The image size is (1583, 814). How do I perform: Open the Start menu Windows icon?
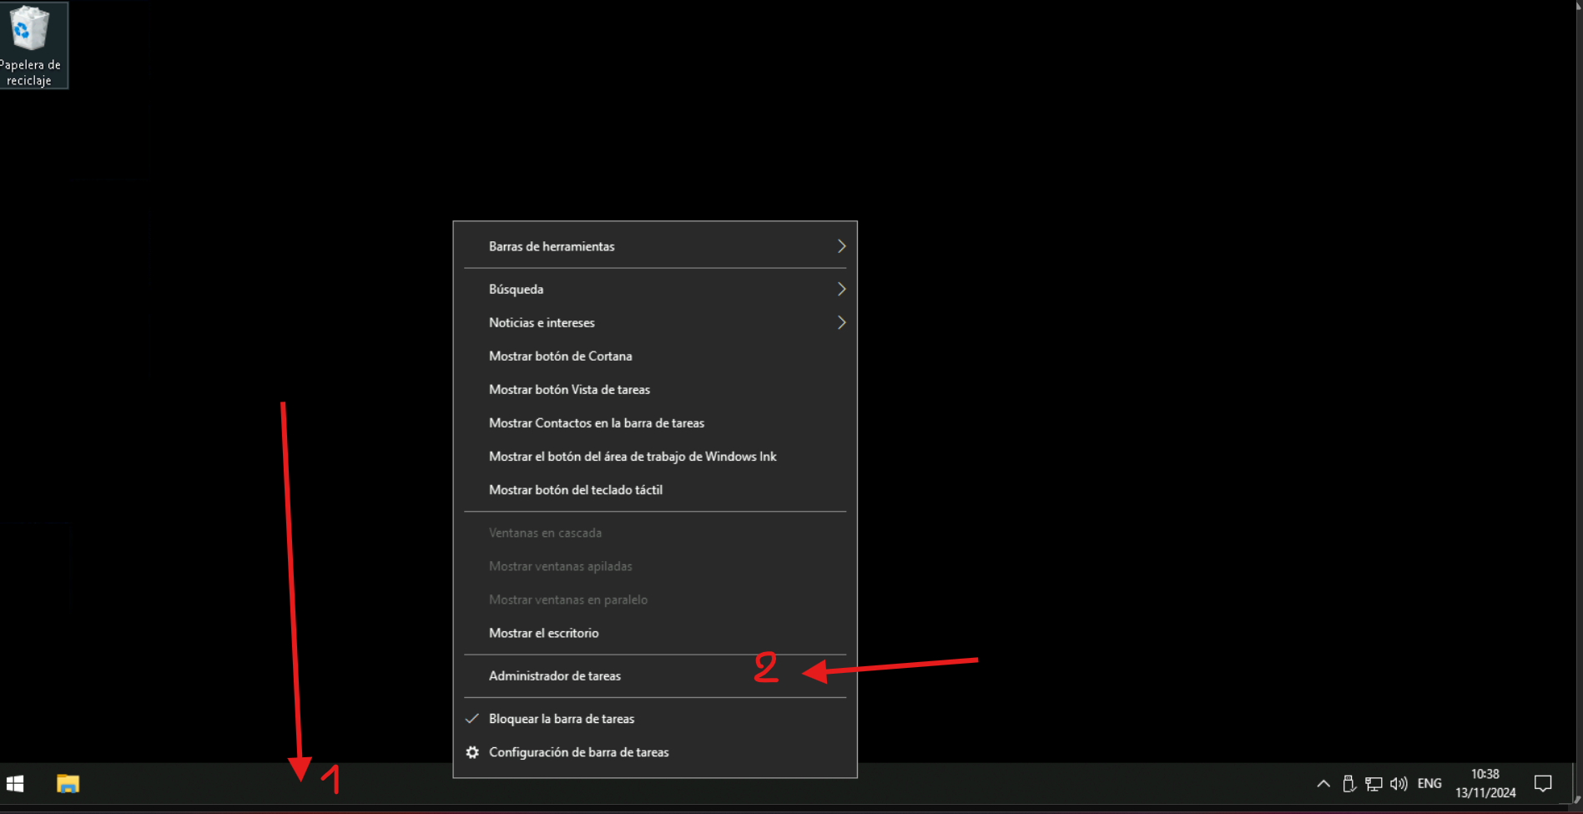coord(15,784)
